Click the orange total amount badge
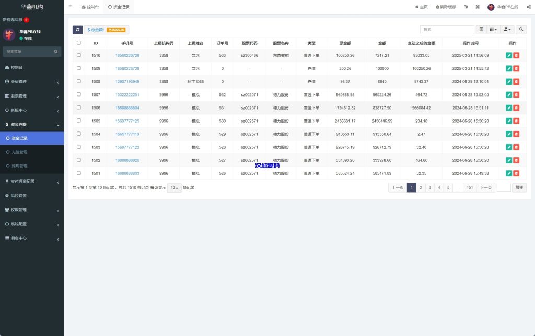535x336 pixels. coord(116,30)
